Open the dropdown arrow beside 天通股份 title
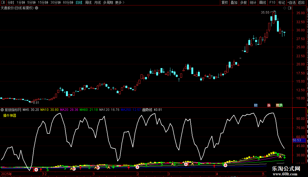The image size is (308, 177). pyautogui.click(x=37, y=8)
